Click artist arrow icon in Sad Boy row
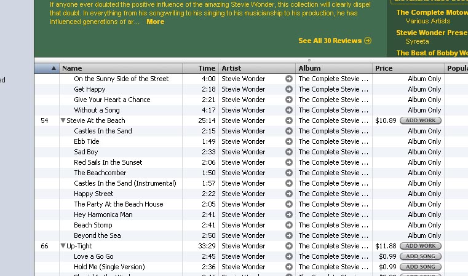The image size is (468, 276). (x=288, y=152)
